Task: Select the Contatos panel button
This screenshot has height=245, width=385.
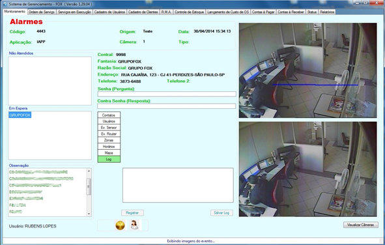Action: tap(109, 115)
